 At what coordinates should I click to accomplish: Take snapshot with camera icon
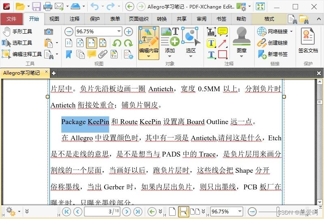[49, 31]
